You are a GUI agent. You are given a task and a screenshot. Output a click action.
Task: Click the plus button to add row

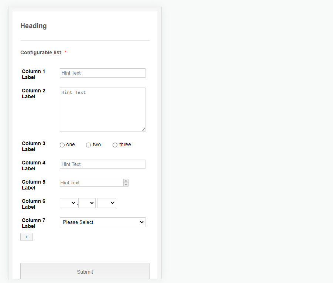point(27,237)
